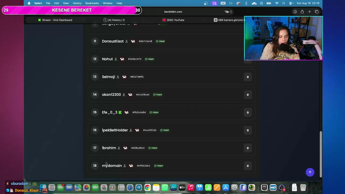Show the Safari tab overview

point(317,12)
